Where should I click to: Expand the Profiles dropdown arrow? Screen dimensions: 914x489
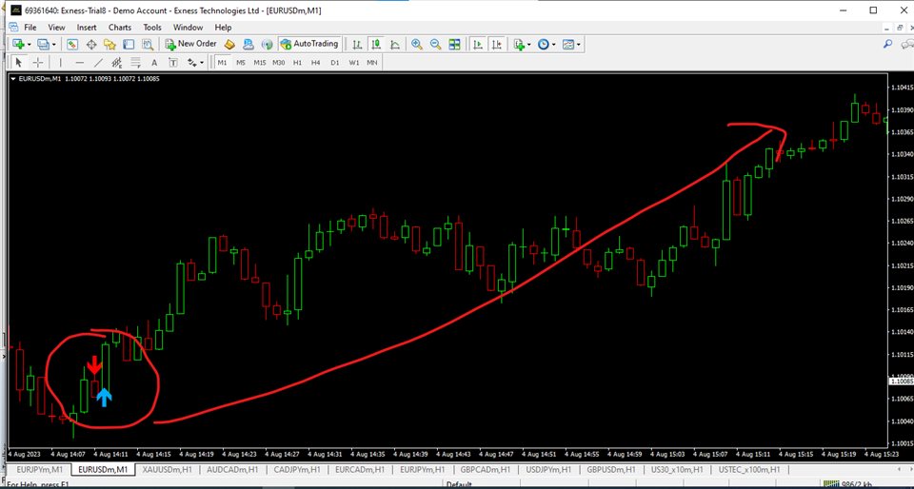[53, 45]
